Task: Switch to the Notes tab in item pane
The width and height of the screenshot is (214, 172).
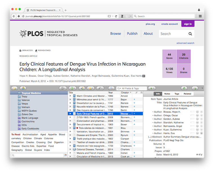Action: pyautogui.click(x=167, y=94)
